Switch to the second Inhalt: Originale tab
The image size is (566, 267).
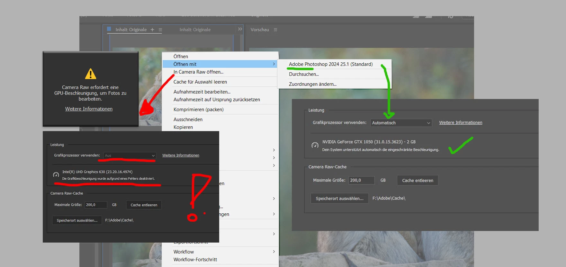click(195, 30)
